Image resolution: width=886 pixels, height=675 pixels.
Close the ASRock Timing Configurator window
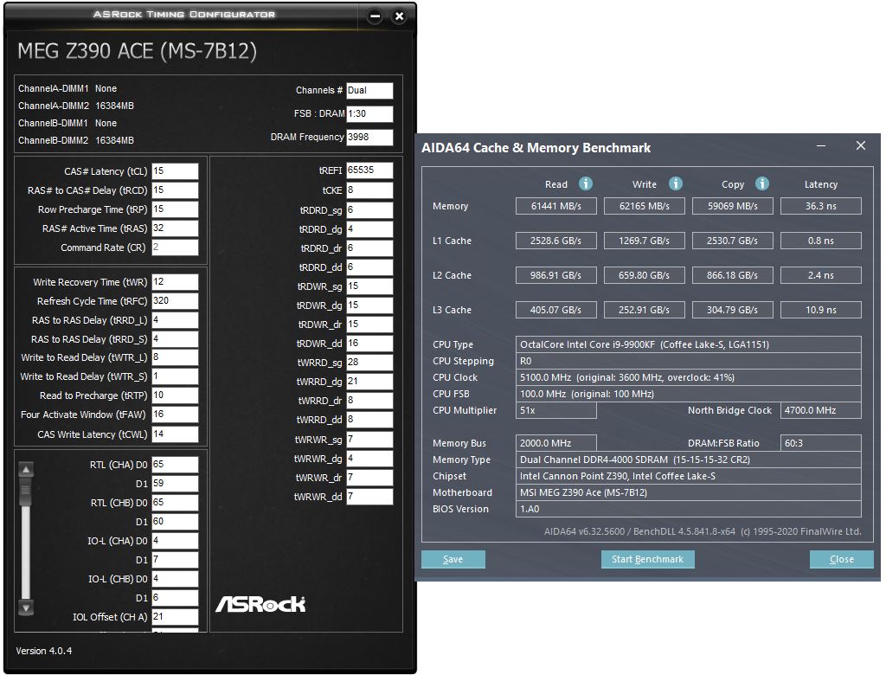[399, 16]
